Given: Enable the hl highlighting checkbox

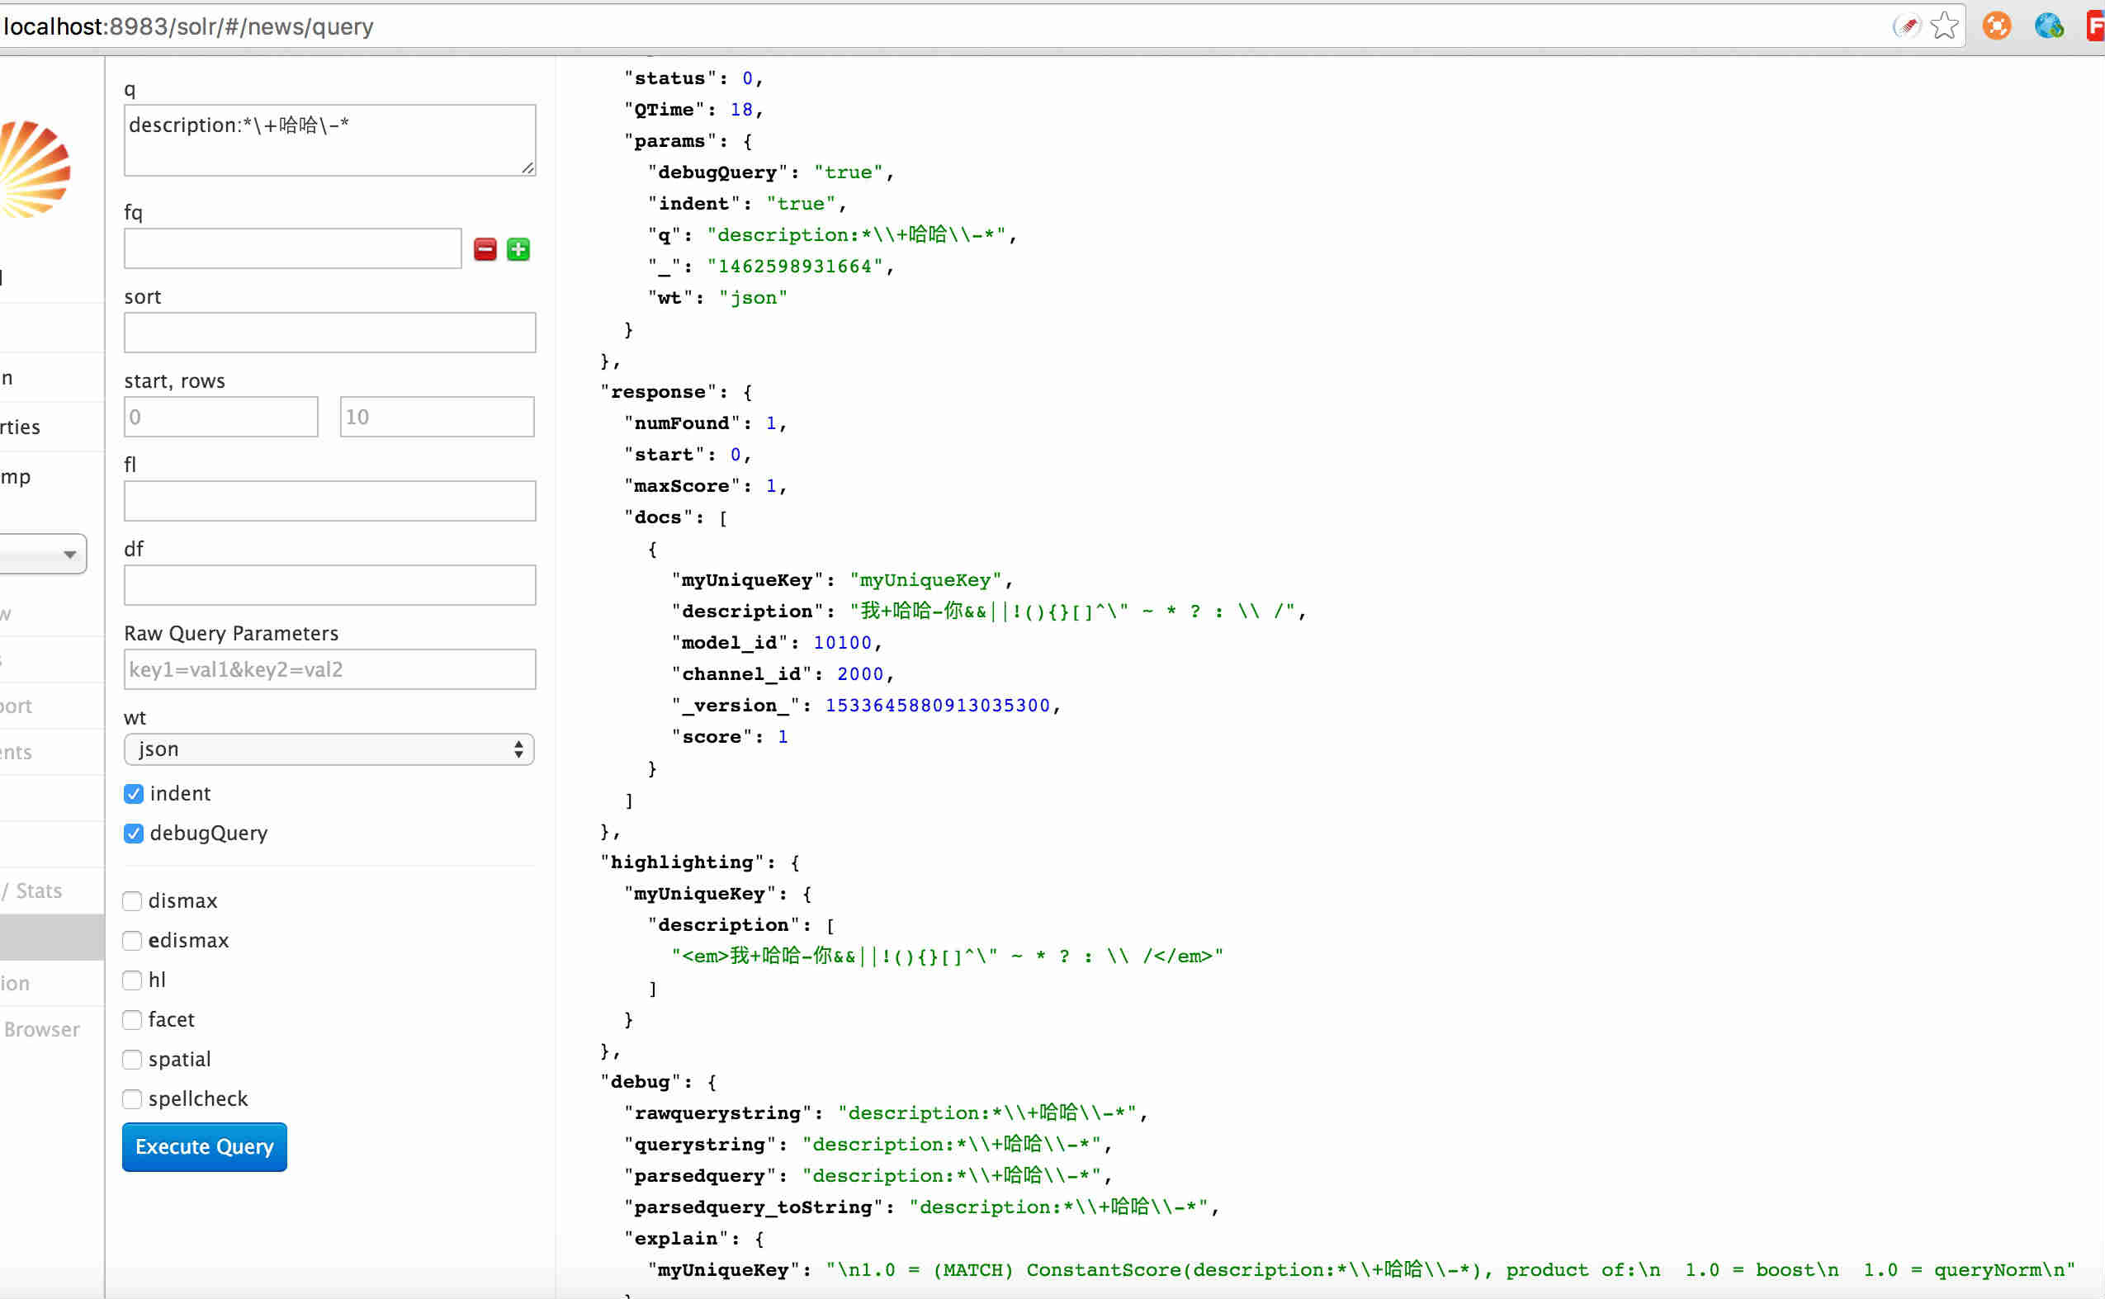Looking at the screenshot, I should 131,980.
